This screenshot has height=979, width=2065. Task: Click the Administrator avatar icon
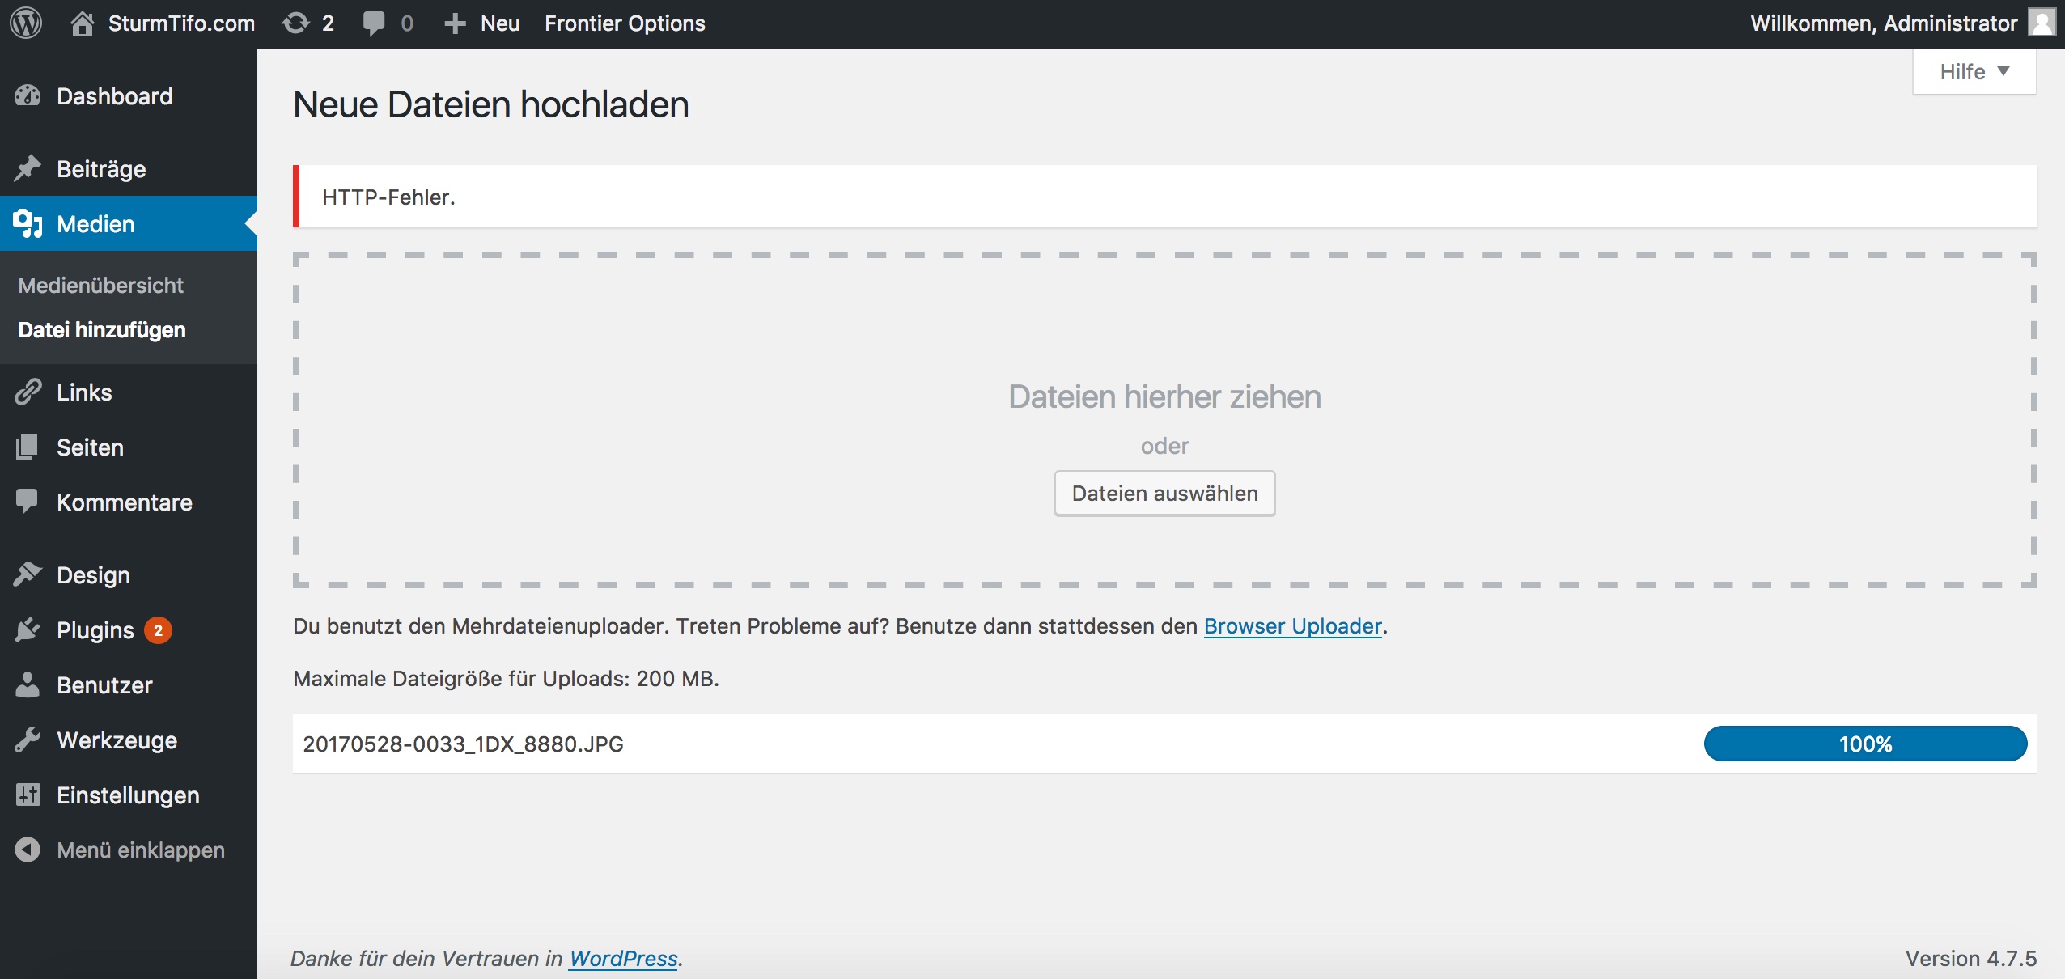click(x=2042, y=23)
